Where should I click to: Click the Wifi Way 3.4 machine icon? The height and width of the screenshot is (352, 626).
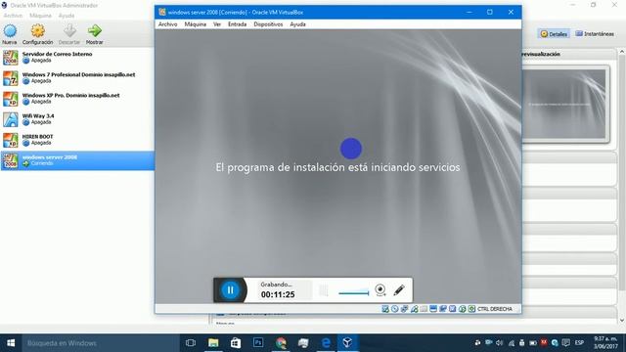11,119
